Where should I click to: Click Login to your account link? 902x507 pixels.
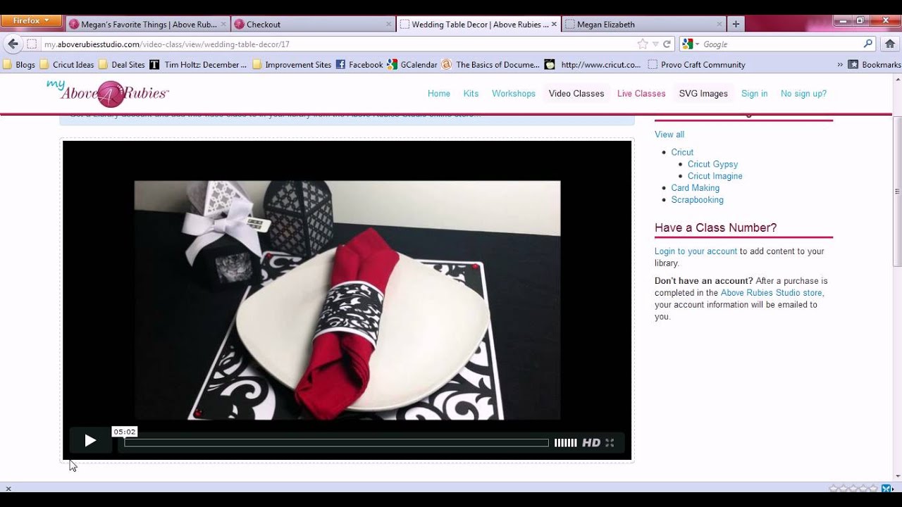696,251
